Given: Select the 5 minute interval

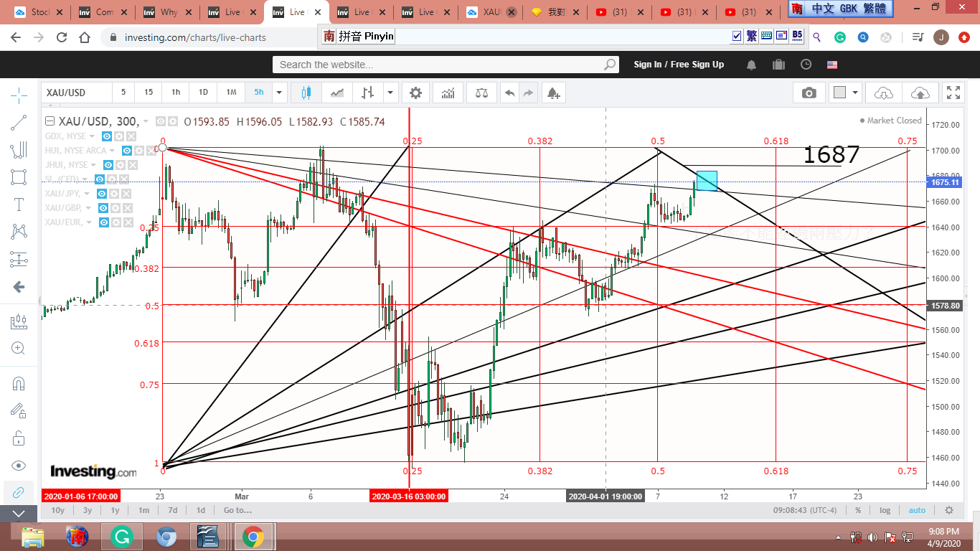Looking at the screenshot, I should coord(123,93).
